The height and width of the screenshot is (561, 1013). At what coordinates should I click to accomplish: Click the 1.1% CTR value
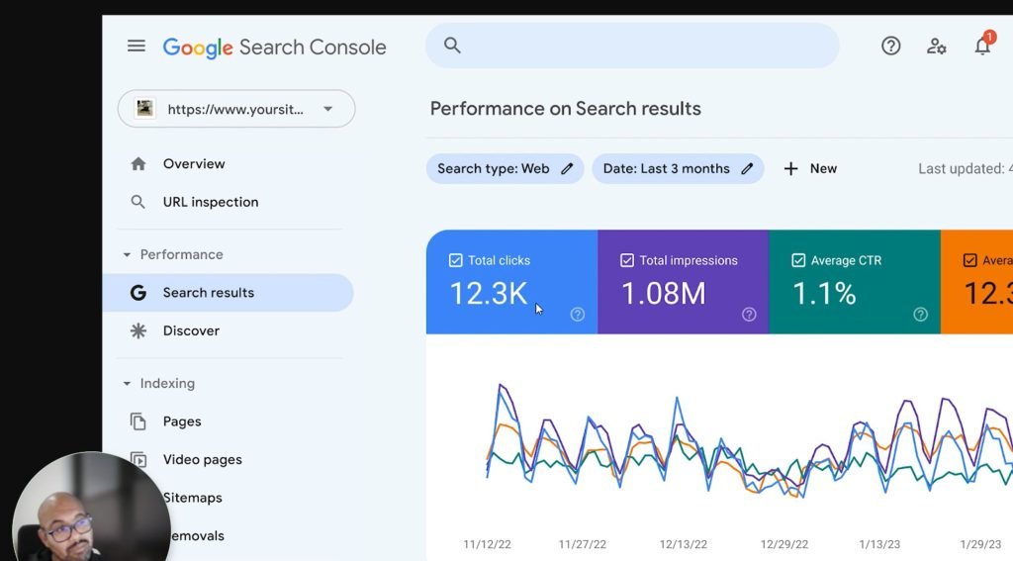(824, 294)
